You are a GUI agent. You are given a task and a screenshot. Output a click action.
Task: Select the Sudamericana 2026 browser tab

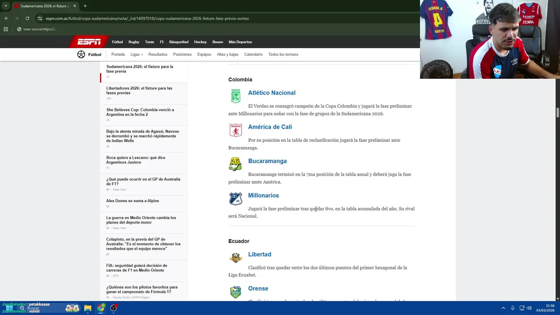[x=45, y=6]
